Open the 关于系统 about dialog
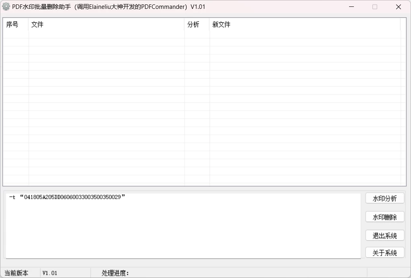The width and height of the screenshot is (411, 278). point(384,253)
